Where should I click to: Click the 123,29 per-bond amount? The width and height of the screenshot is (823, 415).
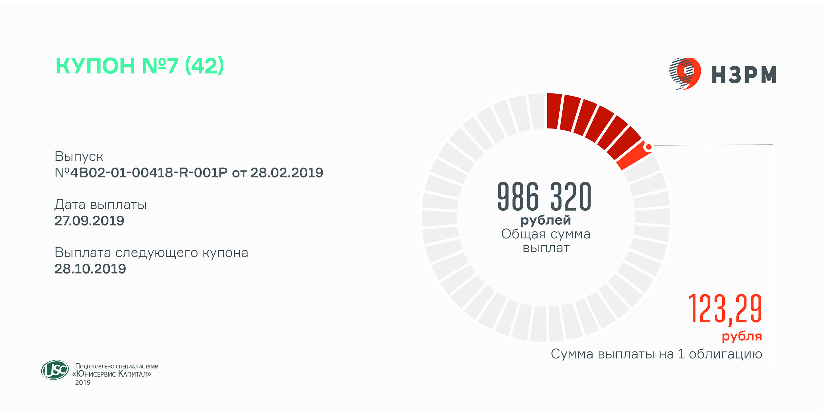725,309
